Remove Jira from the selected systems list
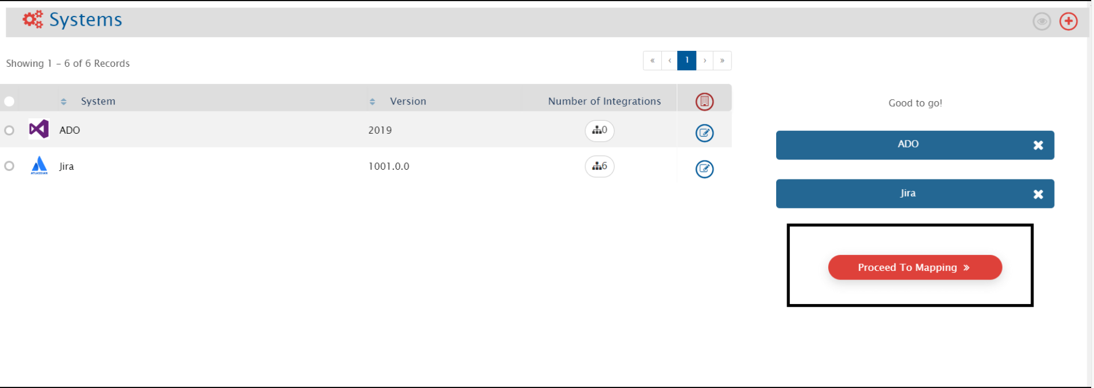Screen dimensions: 1094x388 tap(1038, 194)
